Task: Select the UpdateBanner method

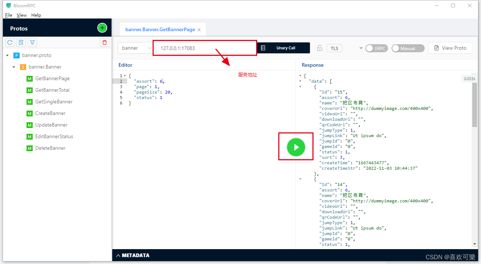Action: 51,125
